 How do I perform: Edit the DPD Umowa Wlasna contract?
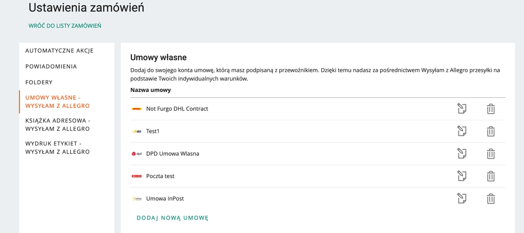click(x=462, y=153)
